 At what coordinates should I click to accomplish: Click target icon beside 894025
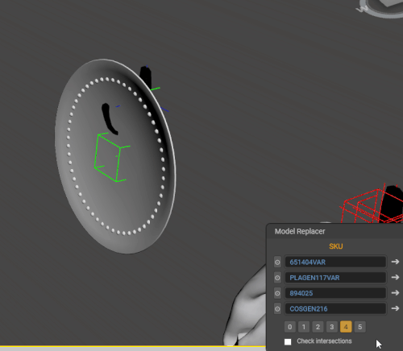277,293
